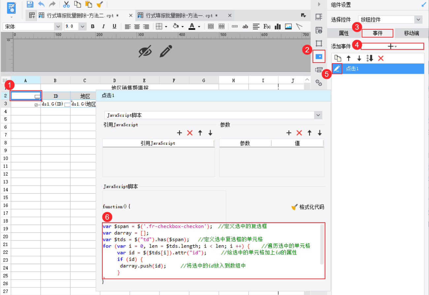Apply underline formatting

pyautogui.click(x=115, y=26)
